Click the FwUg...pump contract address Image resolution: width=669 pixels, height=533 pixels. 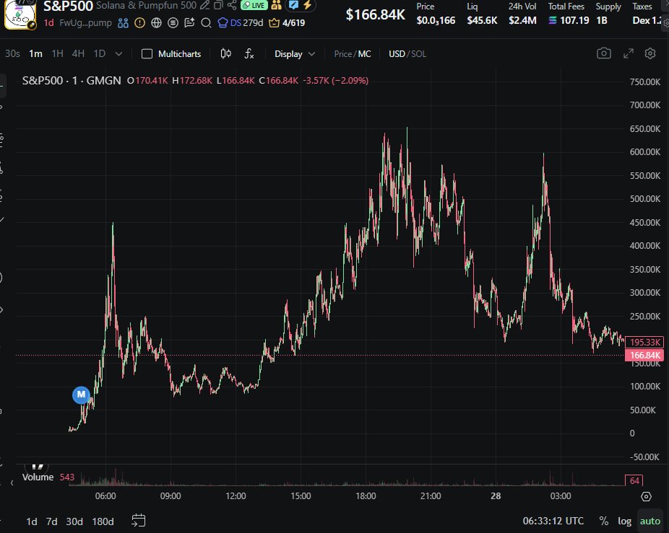click(85, 22)
